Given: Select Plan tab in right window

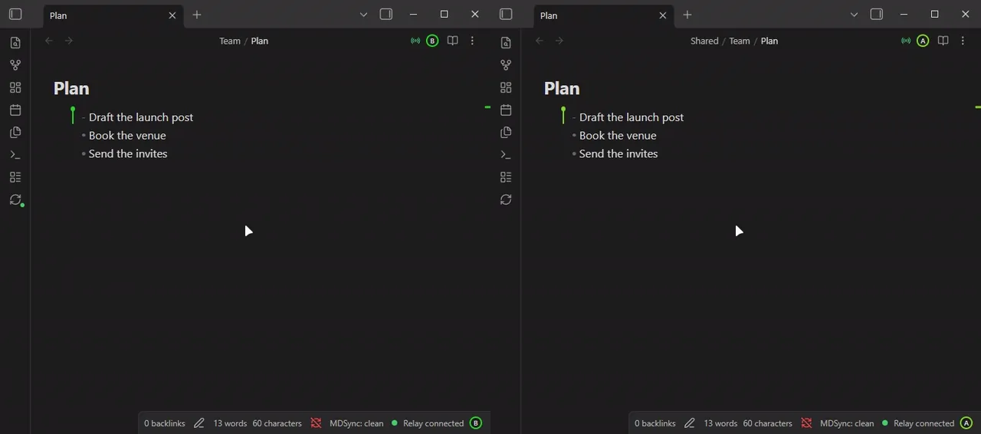Looking at the screenshot, I should (603, 15).
